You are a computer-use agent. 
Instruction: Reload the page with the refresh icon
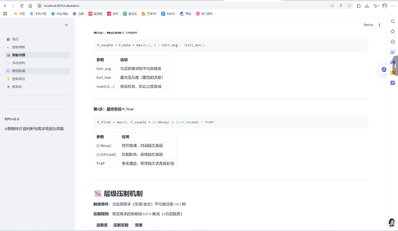click(x=22, y=6)
